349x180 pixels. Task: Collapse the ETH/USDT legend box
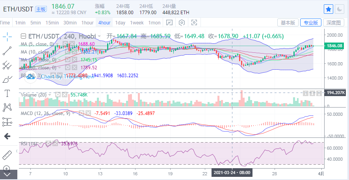(23, 36)
